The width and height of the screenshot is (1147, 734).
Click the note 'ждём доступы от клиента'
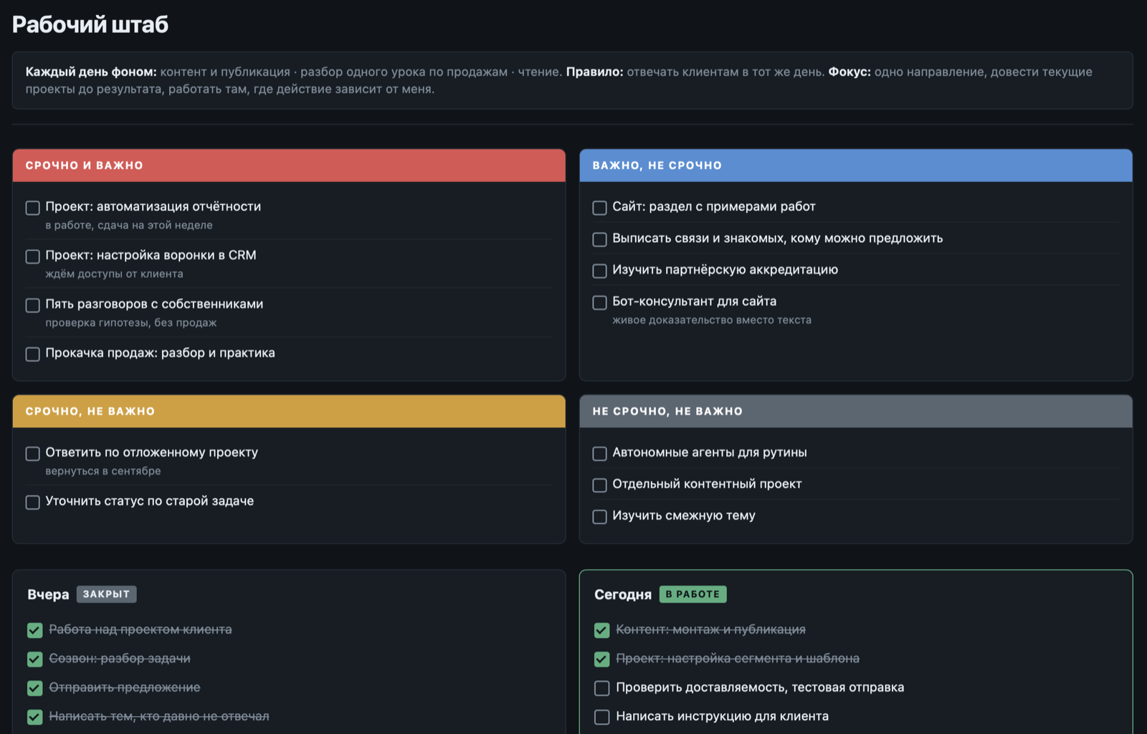click(115, 274)
